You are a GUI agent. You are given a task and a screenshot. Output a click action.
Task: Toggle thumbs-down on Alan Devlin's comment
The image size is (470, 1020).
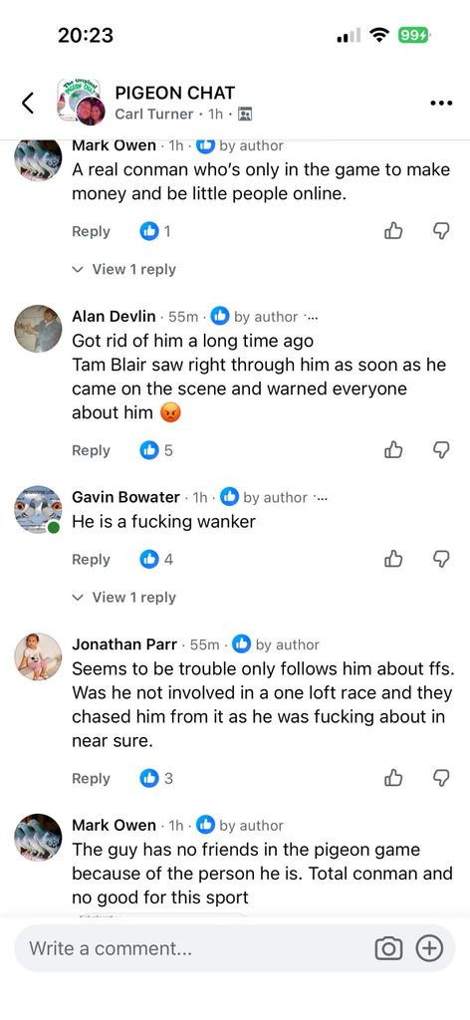tap(441, 449)
